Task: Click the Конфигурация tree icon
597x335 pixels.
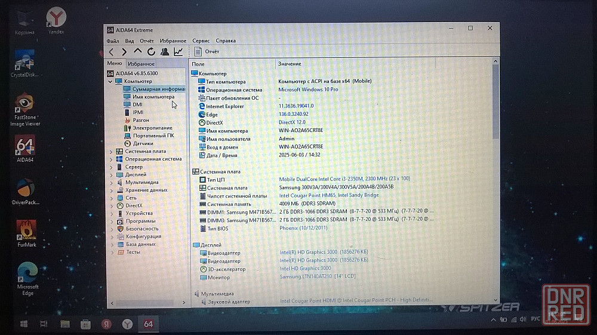Action: pos(121,236)
